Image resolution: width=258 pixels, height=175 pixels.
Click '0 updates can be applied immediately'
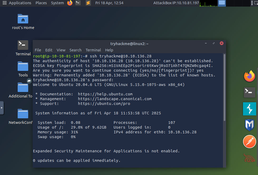coord(77,161)
